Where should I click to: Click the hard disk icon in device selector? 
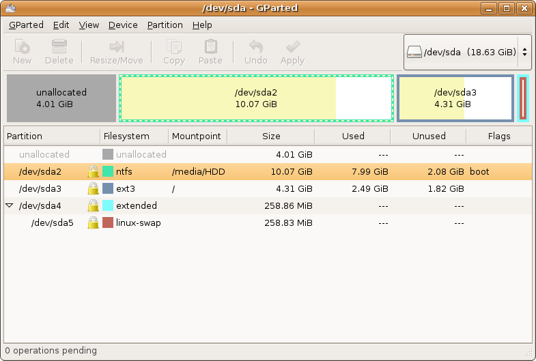point(414,53)
